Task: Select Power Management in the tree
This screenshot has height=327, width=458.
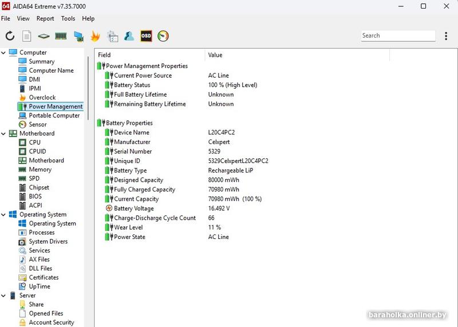Action: pyautogui.click(x=50, y=106)
